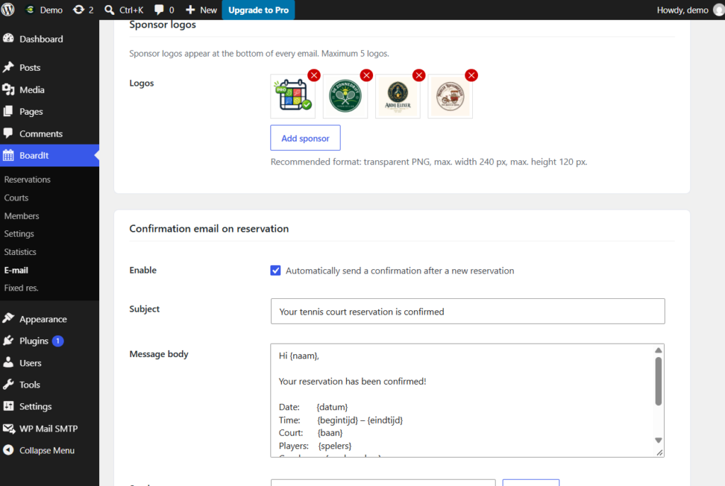The image size is (725, 486).
Task: Click the Posts pin icon
Action: [x=8, y=67]
